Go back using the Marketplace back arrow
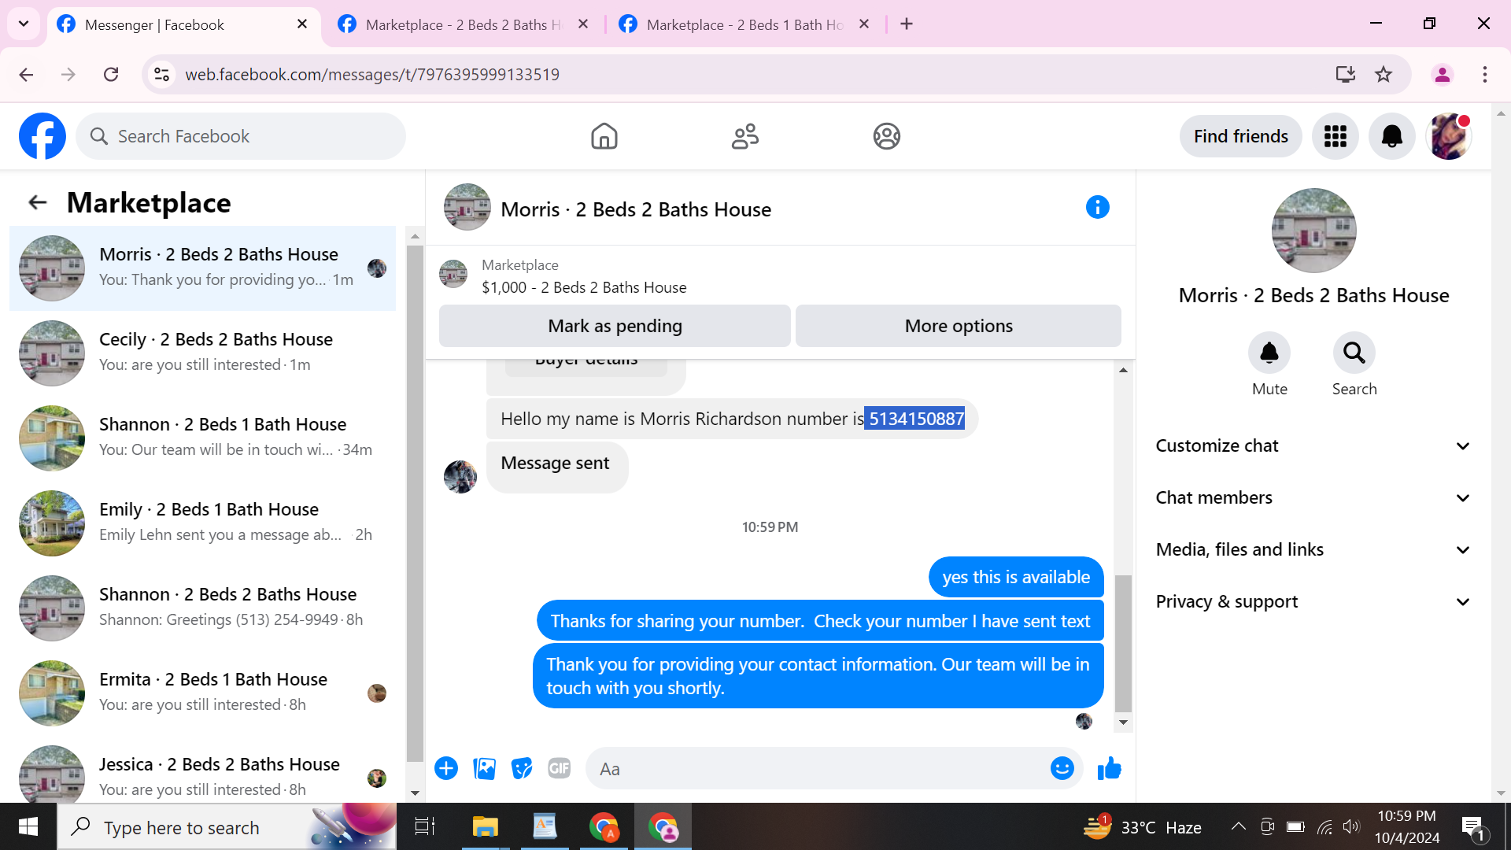 pos(37,203)
